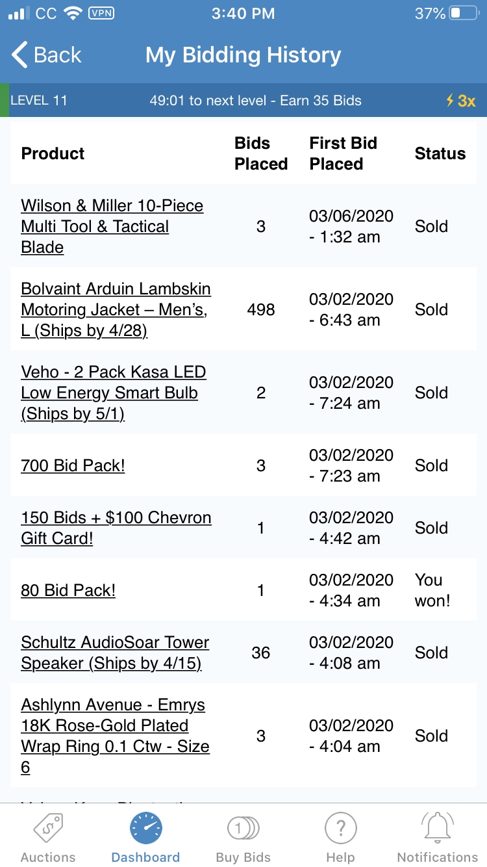Open the Auctions price-tag icon
The height and width of the screenshot is (867, 487).
point(48,828)
